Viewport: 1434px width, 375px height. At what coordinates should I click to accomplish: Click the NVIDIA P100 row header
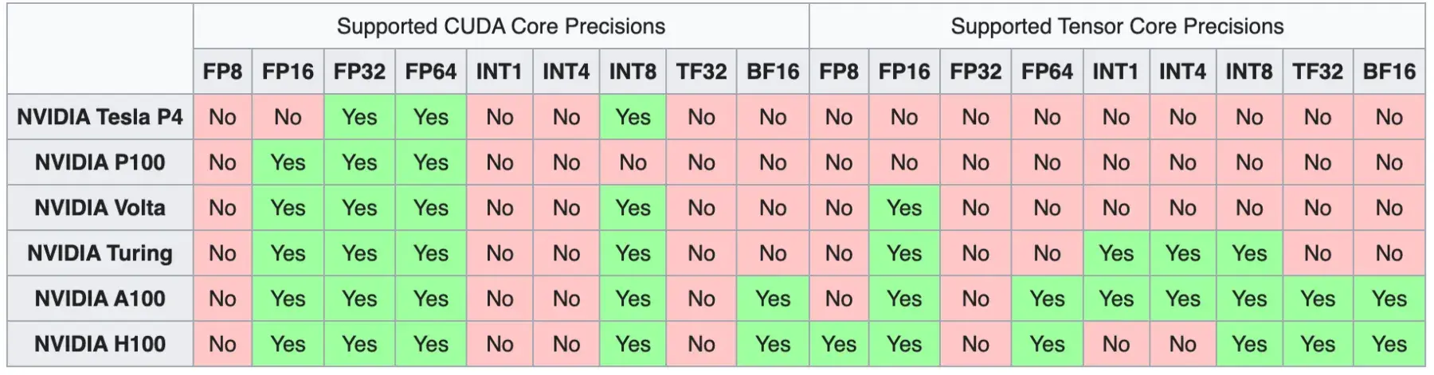tap(100, 162)
